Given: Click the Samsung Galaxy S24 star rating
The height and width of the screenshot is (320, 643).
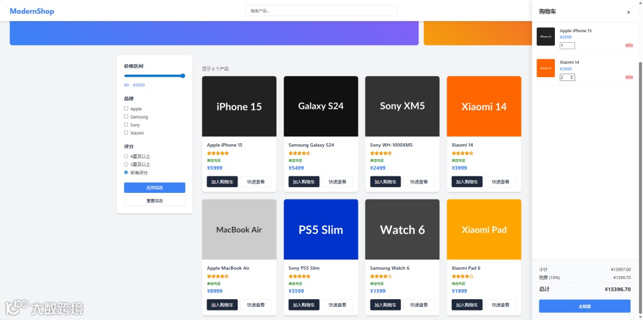Looking at the screenshot, I should click(x=299, y=153).
